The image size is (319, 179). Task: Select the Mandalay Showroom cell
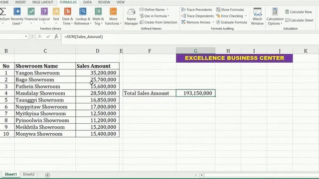(x=45, y=93)
